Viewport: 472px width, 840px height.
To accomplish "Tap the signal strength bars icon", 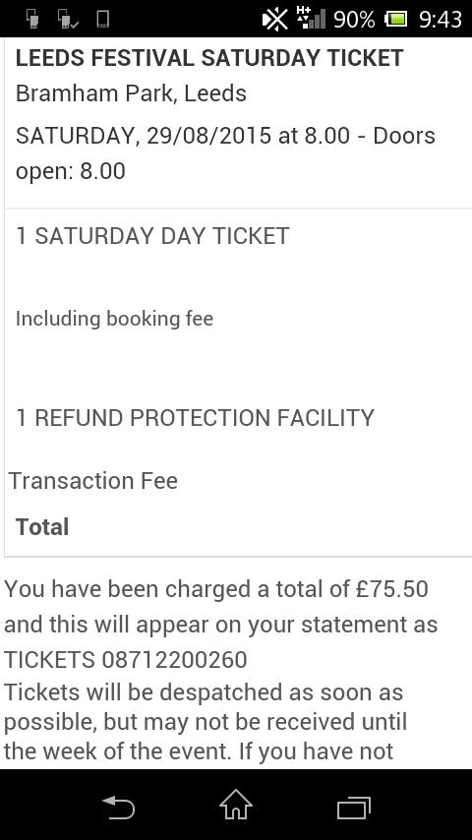I will [311, 19].
